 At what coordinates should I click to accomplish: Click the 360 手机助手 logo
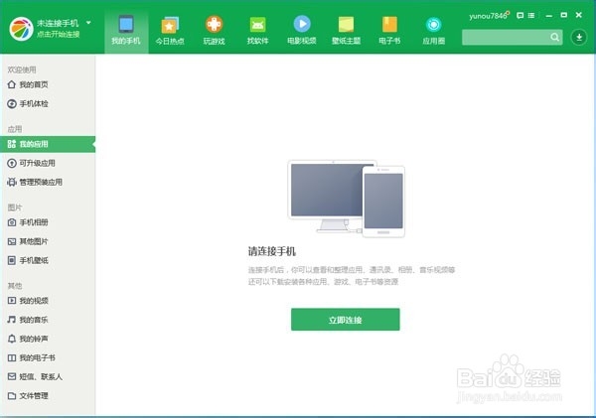tap(21, 29)
